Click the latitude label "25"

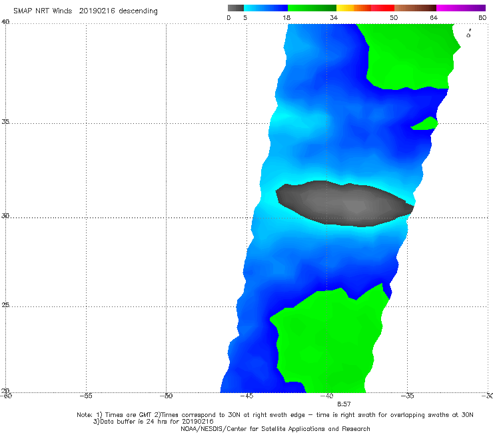tap(5, 304)
